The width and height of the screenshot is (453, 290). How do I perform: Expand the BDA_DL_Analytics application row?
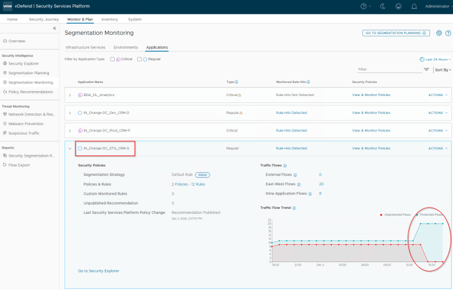tap(70, 95)
